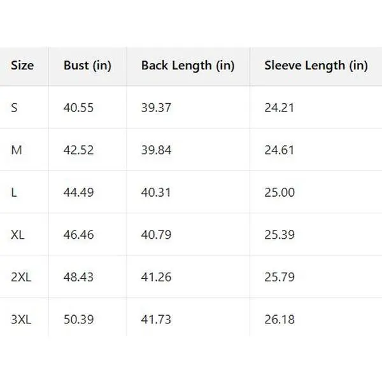
Task: Click the 26.18 sleeve length value
Action: (x=279, y=320)
